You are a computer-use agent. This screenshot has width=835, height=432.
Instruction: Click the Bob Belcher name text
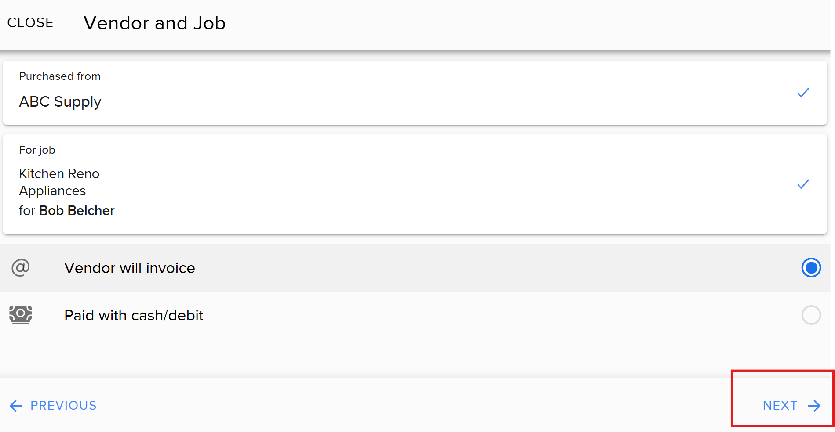tap(77, 210)
